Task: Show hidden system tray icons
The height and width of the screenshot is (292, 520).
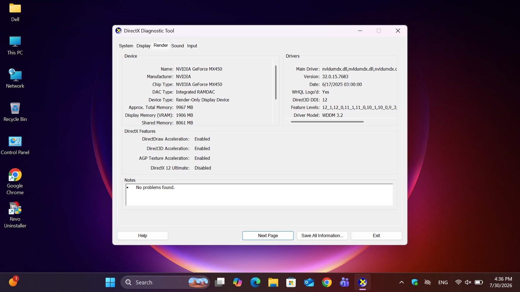Action: [x=401, y=282]
